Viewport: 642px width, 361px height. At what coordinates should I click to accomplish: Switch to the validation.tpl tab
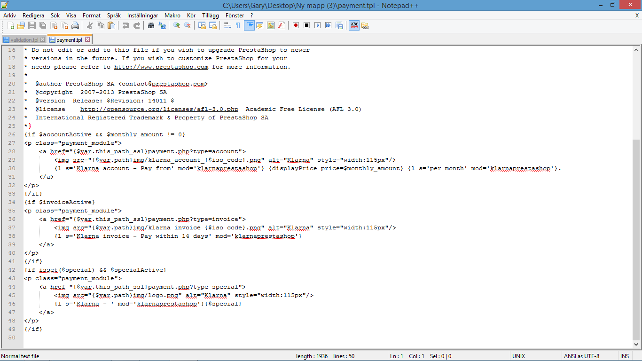[24, 40]
